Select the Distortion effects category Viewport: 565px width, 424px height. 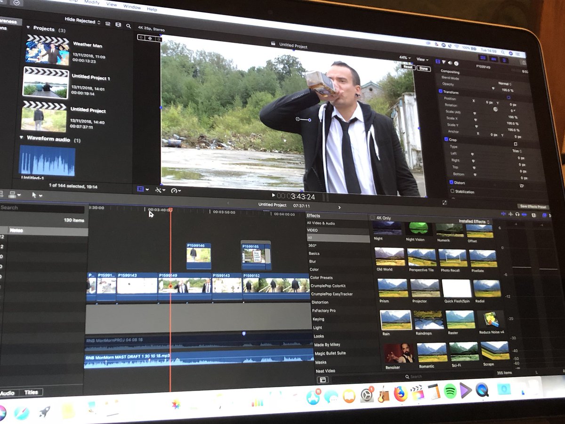[320, 302]
